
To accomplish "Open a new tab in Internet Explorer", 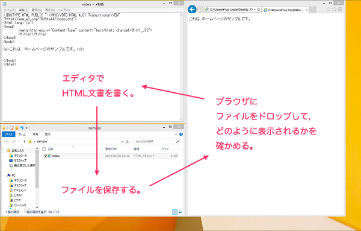I will [312, 10].
